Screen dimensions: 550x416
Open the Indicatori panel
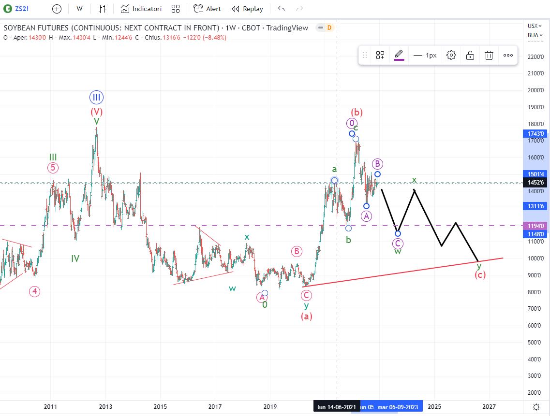141,9
